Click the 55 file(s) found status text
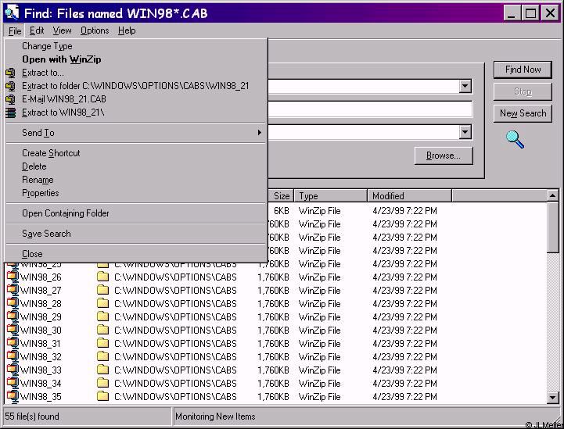 pos(32,416)
